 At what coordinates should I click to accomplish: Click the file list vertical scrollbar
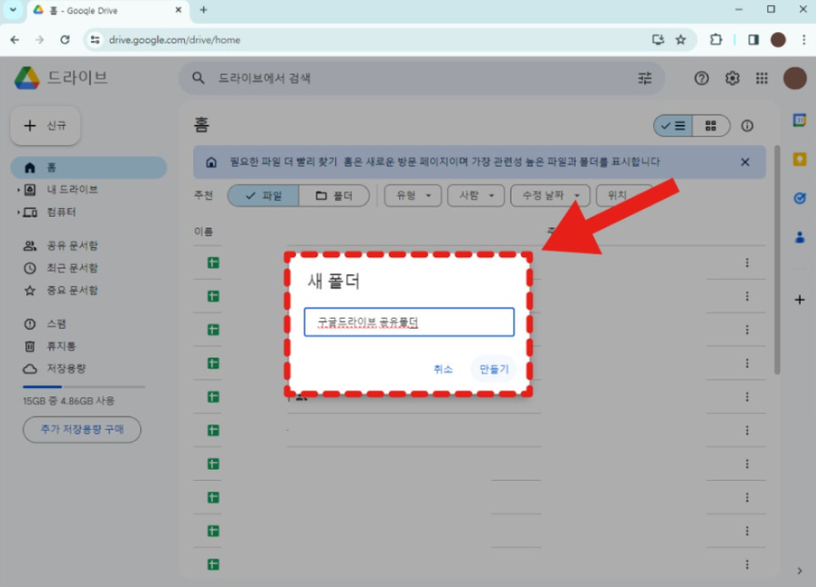click(x=777, y=260)
